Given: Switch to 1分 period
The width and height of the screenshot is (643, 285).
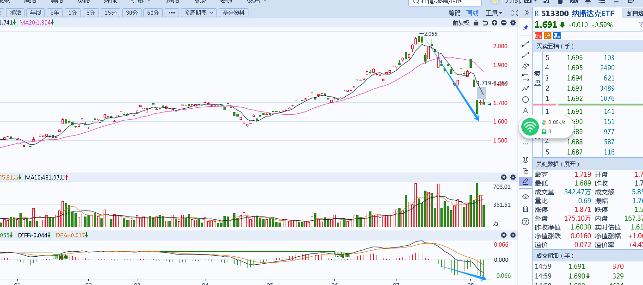Looking at the screenshot, I should click(73, 13).
